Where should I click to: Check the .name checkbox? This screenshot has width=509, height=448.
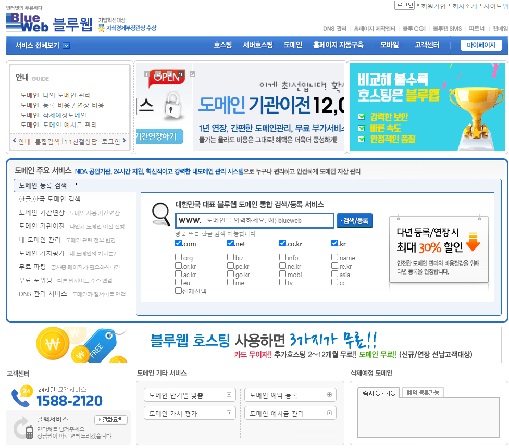pyautogui.click(x=334, y=257)
